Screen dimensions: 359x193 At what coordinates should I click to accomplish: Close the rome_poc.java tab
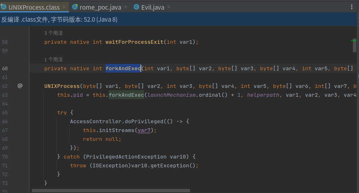tap(126, 7)
